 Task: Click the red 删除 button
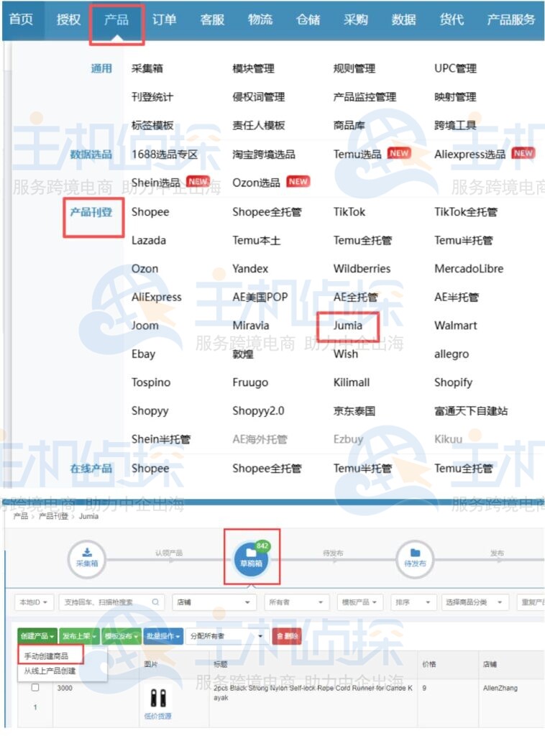point(287,636)
